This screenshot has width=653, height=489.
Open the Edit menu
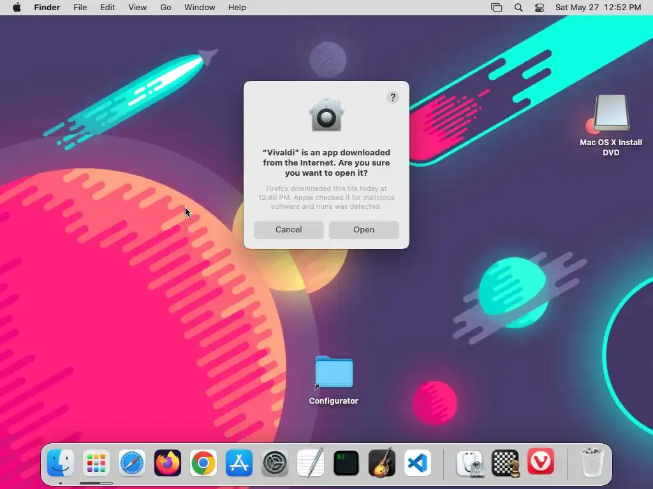pyautogui.click(x=107, y=8)
